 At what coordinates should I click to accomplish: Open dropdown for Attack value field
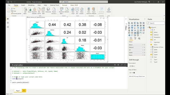click(x=143, y=45)
